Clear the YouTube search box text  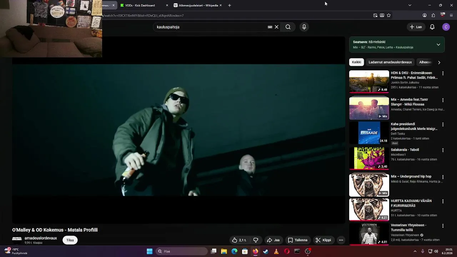pos(276,27)
